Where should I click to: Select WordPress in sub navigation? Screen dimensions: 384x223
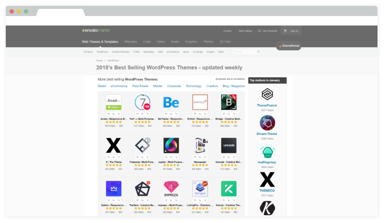pyautogui.click(x=102, y=52)
